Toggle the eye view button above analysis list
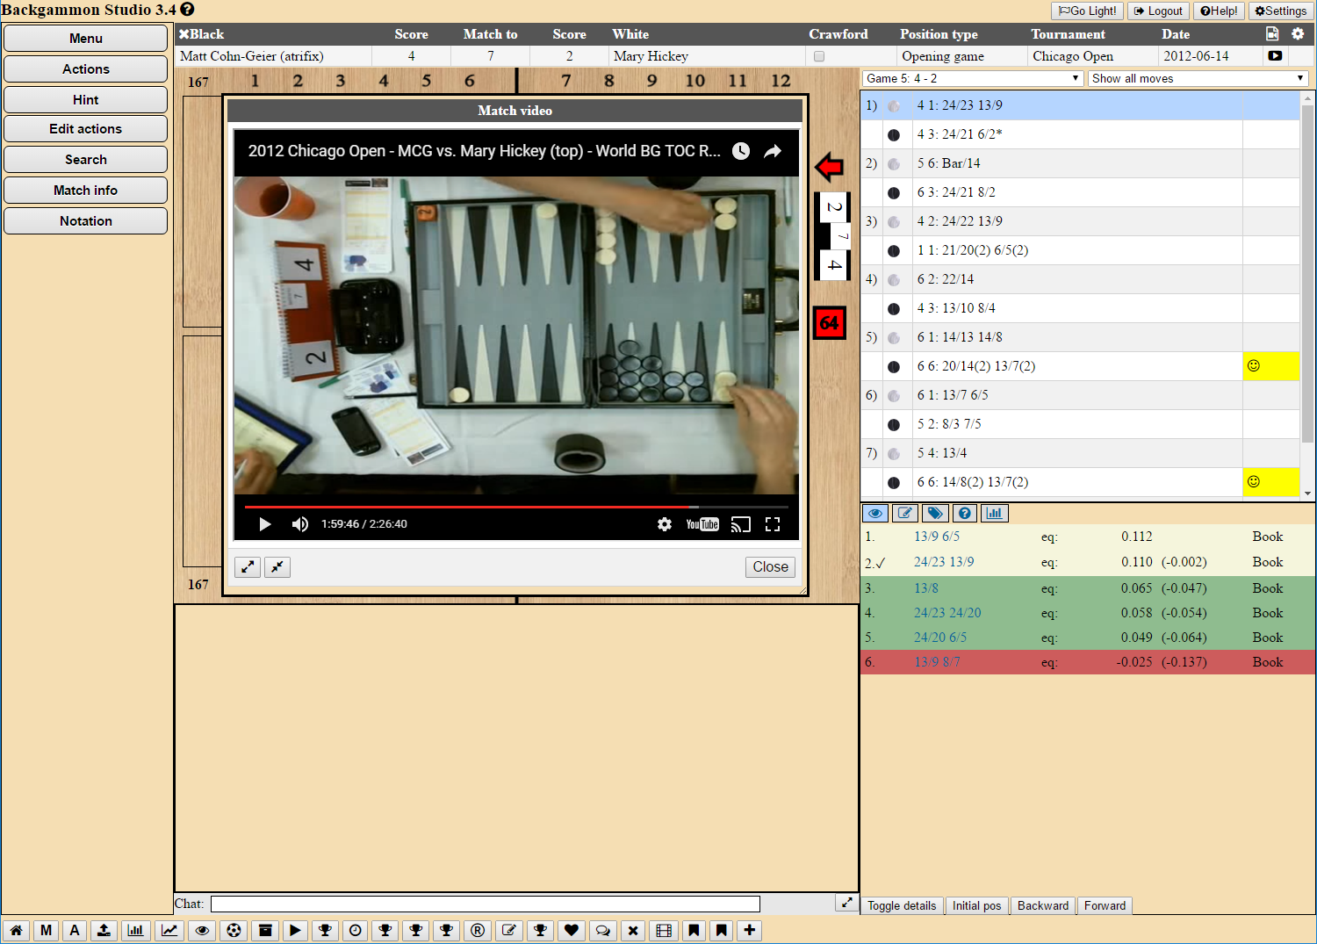Image resolution: width=1317 pixels, height=944 pixels. coord(875,514)
